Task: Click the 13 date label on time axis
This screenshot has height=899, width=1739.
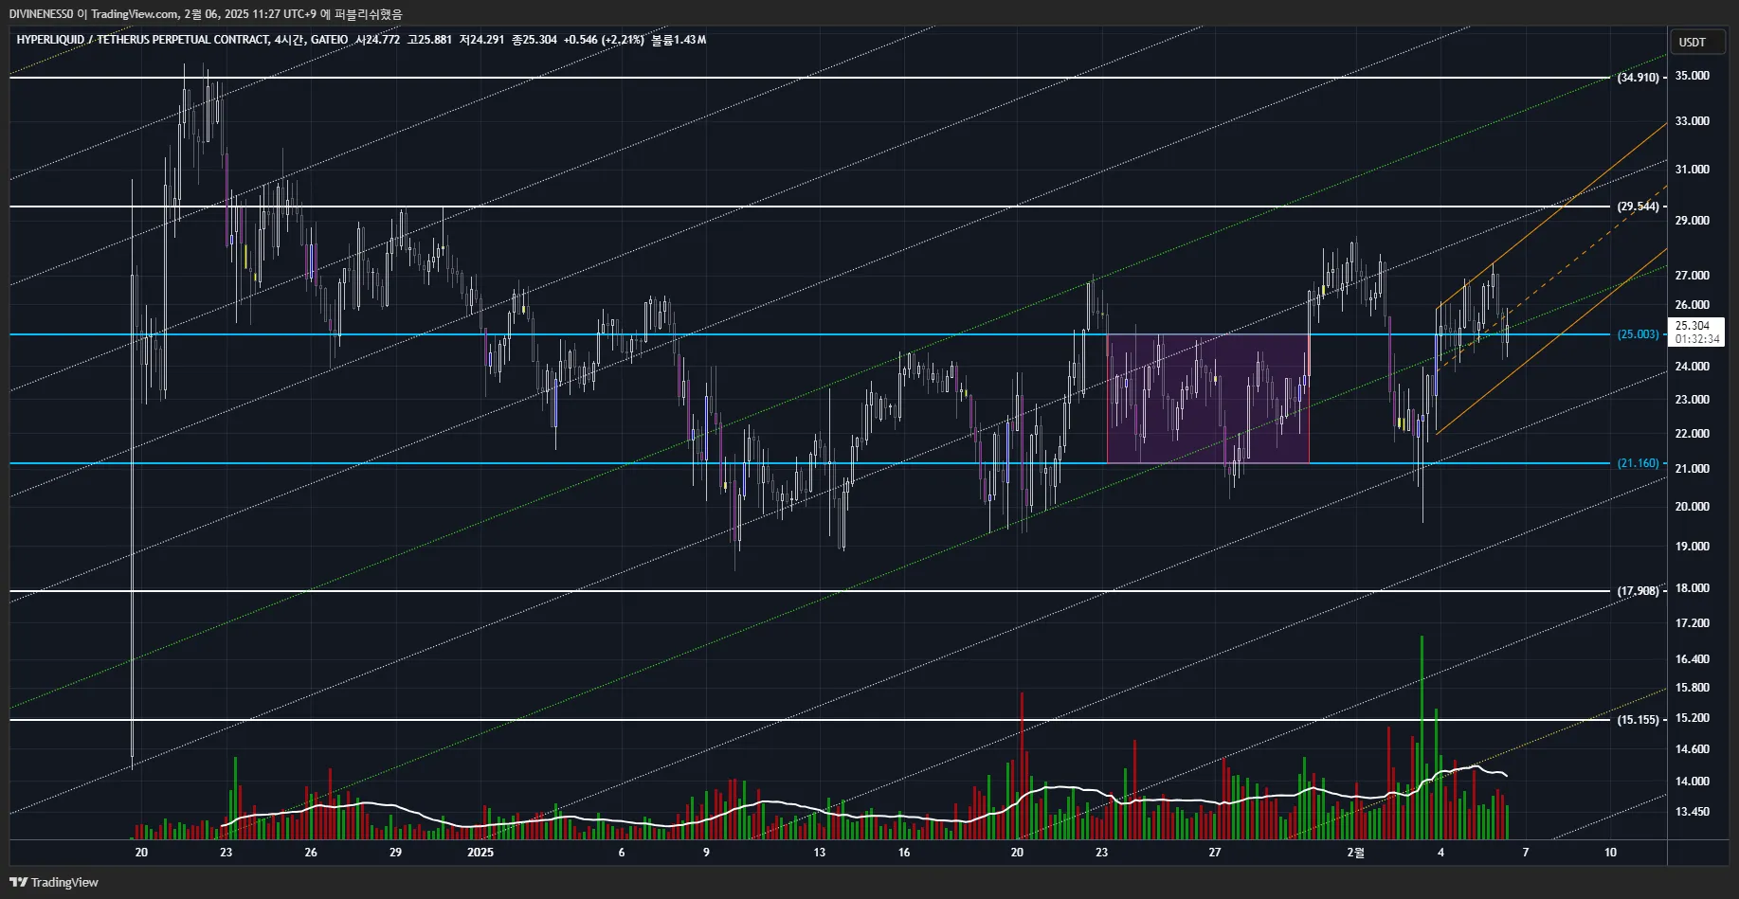Action: tap(819, 853)
